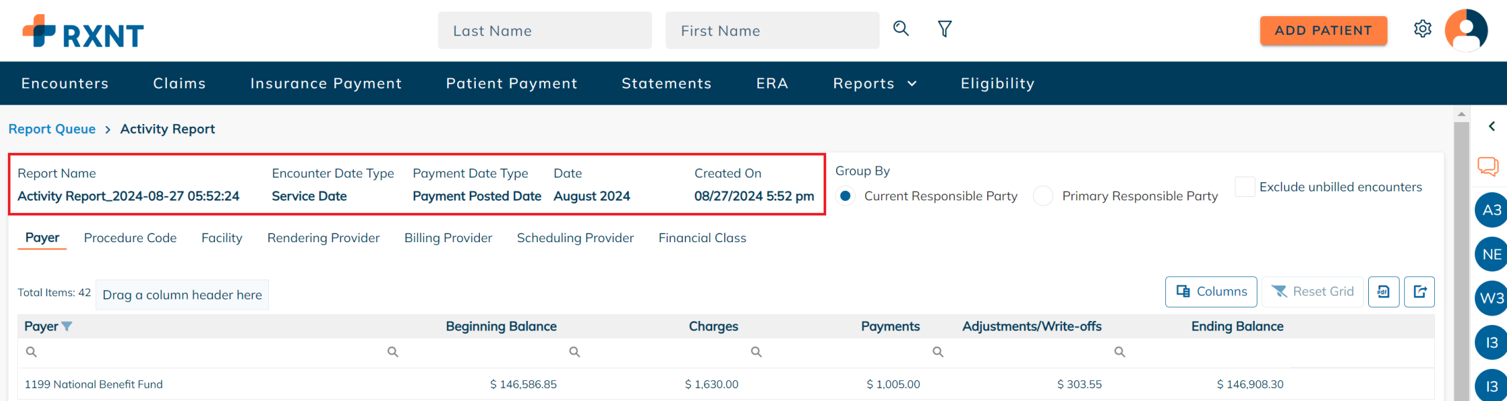This screenshot has width=1507, height=401.
Task: Select Current Responsible Party radio option
Action: click(x=846, y=196)
